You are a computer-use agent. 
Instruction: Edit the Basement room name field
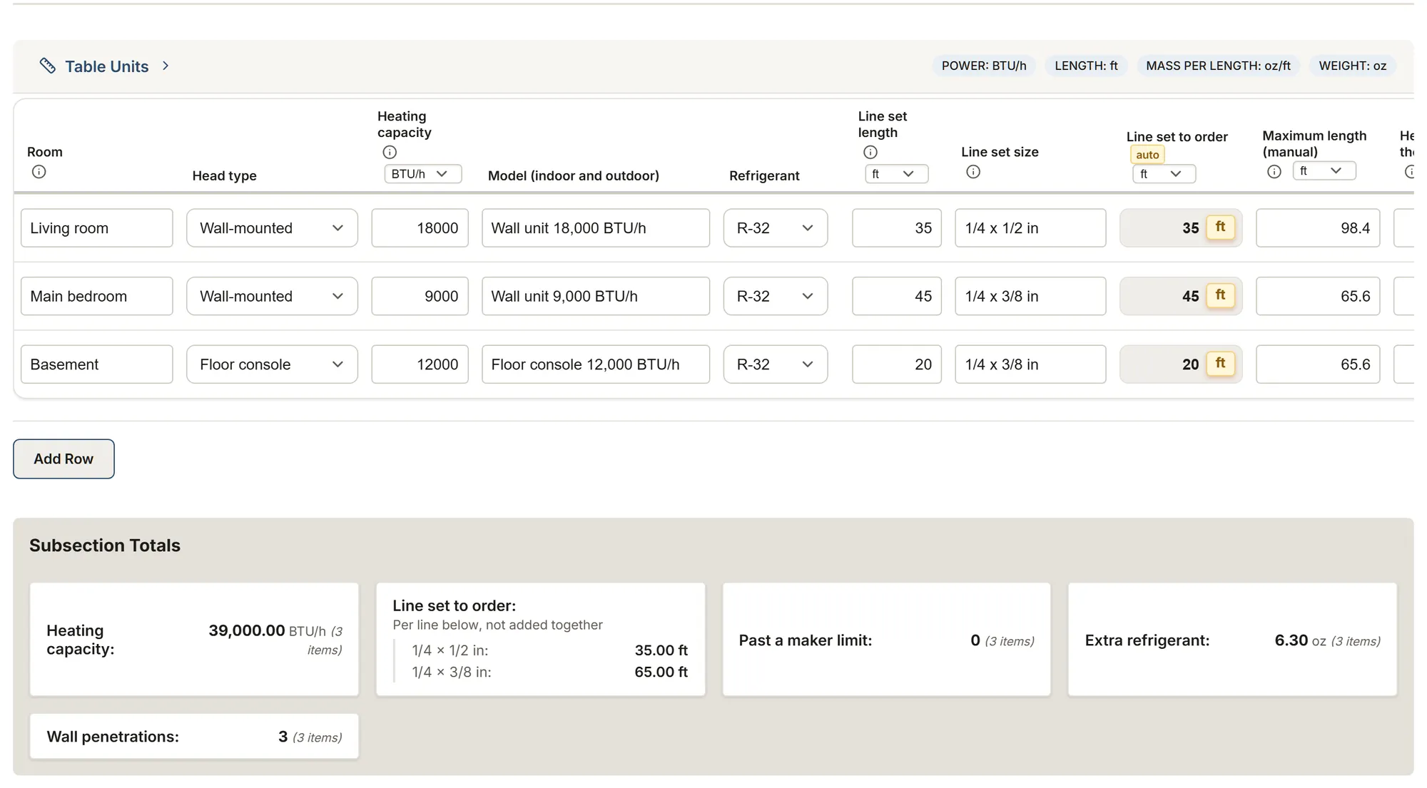(x=97, y=364)
